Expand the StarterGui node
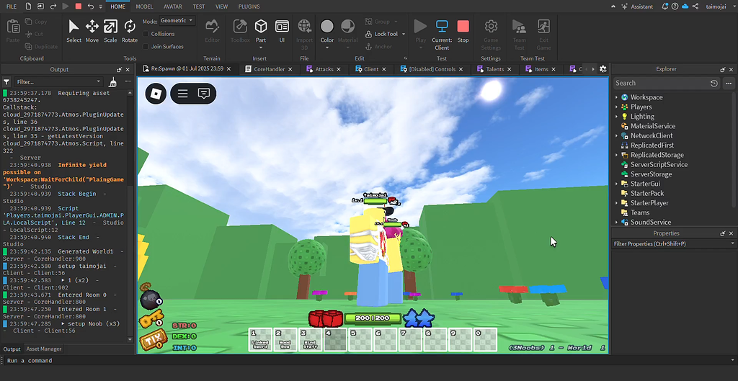 [x=617, y=184]
